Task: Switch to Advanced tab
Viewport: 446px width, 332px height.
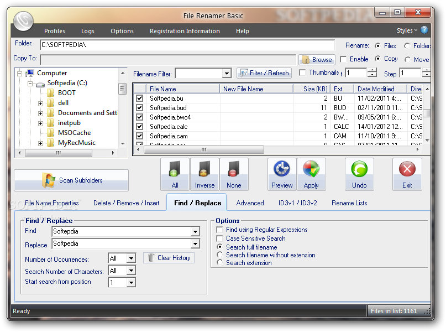Action: [x=250, y=203]
